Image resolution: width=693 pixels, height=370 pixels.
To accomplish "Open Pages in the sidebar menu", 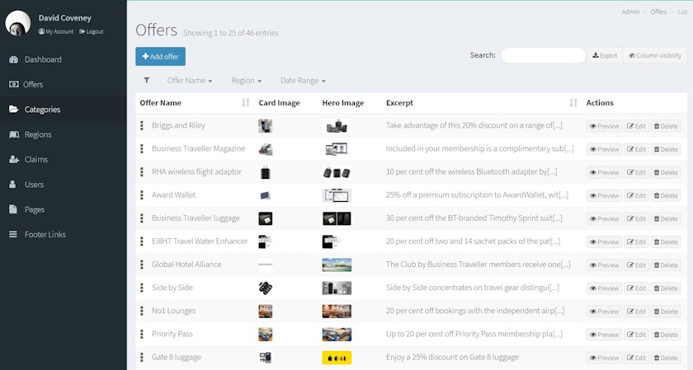I will click(35, 209).
